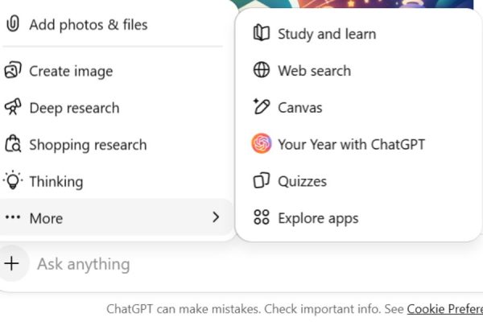Screen dimensions: 483x322
Task: Select the Web search menu entry
Action: [x=314, y=70]
